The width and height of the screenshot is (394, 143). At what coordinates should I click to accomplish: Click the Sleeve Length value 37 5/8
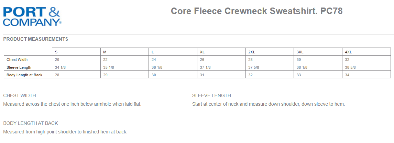pyautogui.click(x=254, y=67)
